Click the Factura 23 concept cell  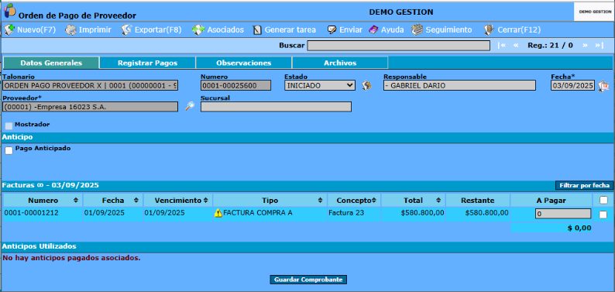354,213
